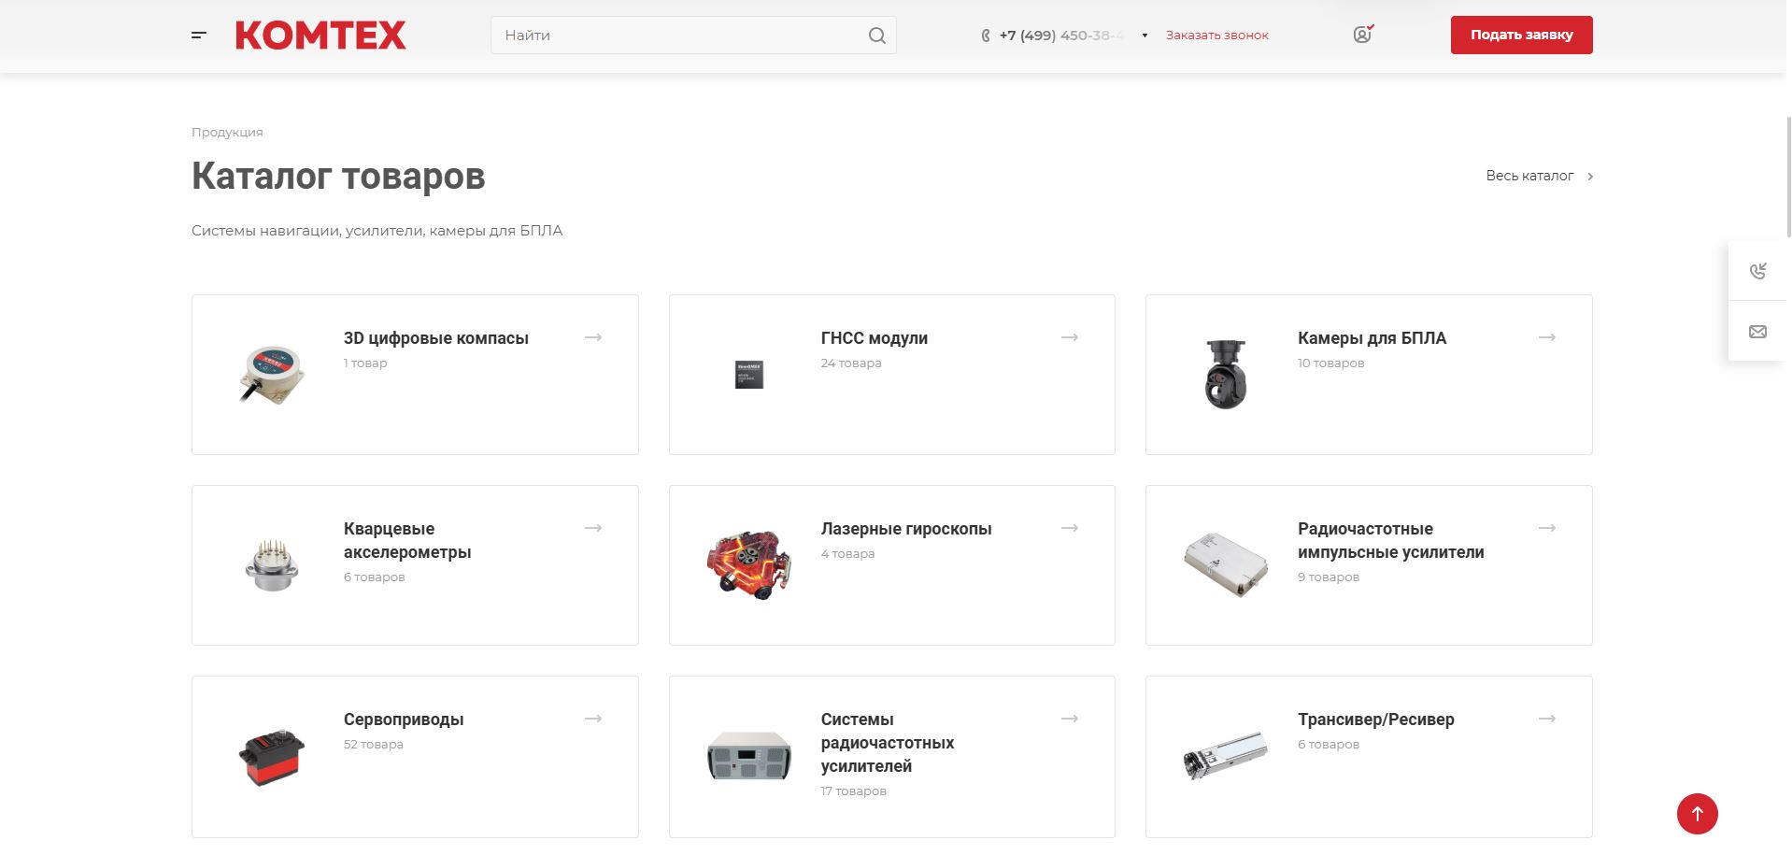The height and width of the screenshot is (855, 1792).
Task: Click the arrow on Сервоприводы card
Action: coord(593,719)
